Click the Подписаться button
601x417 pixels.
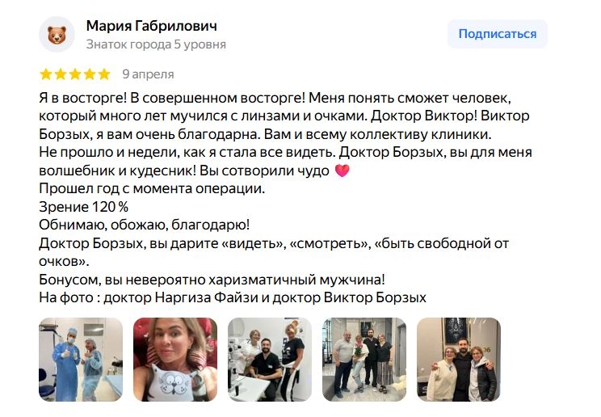tap(497, 34)
